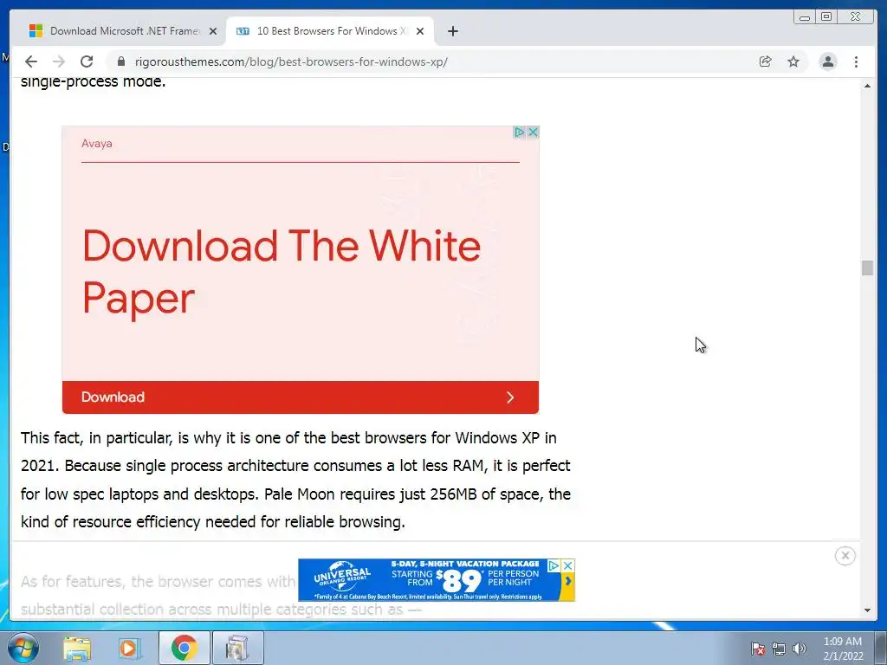
Task: Open Windows Explorer from taskbar
Action: [x=77, y=648]
